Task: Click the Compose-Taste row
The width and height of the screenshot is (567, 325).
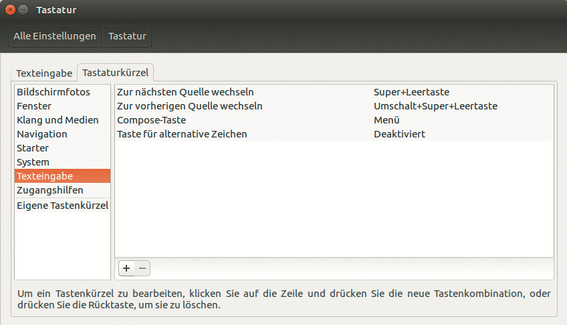Action: 151,120
